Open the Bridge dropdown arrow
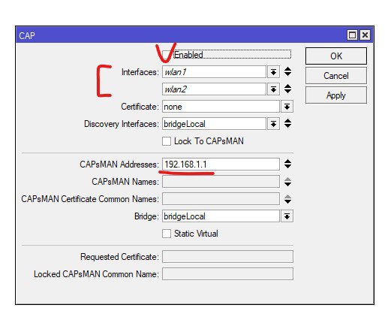The image size is (385, 314). pos(287,216)
